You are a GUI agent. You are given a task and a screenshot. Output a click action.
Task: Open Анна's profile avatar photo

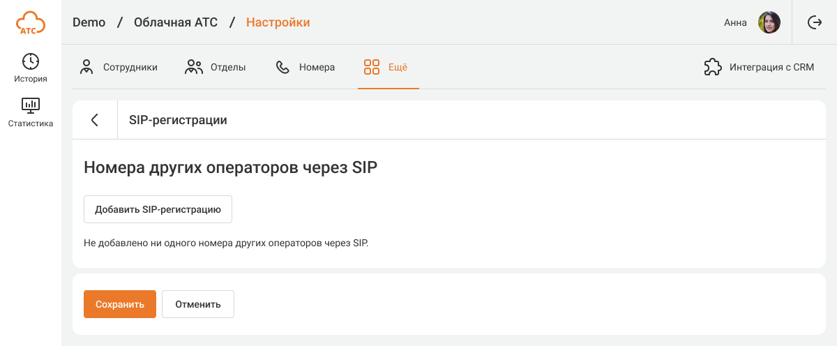[769, 22]
